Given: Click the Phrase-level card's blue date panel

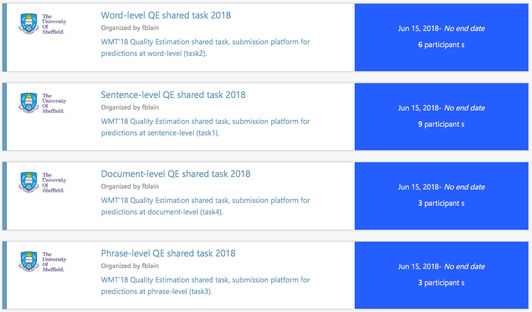Looking at the screenshot, I should [441, 275].
